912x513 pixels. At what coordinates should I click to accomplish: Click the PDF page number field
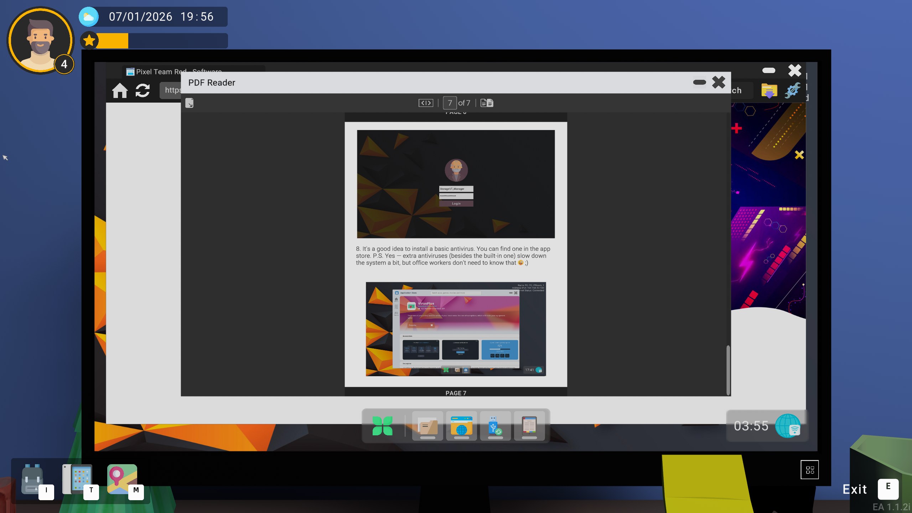click(450, 103)
